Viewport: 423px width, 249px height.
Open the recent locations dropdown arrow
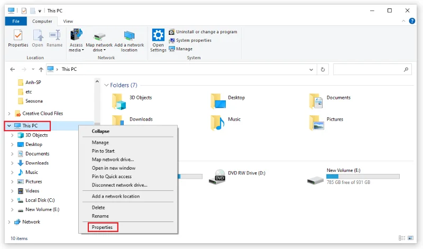pyautogui.click(x=33, y=69)
